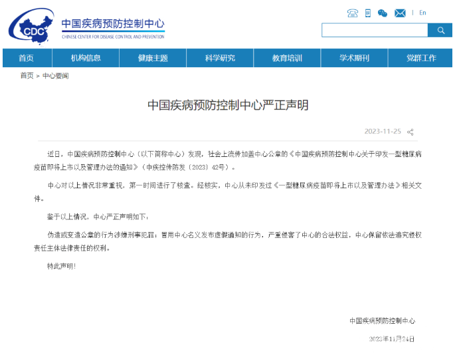
Task: Click the email envelope icon
Action: click(x=400, y=13)
